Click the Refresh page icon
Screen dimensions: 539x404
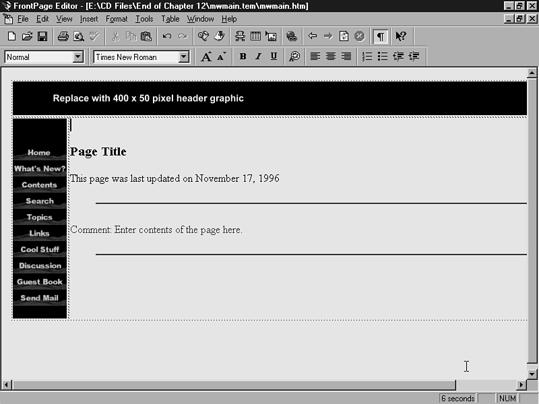pos(344,36)
